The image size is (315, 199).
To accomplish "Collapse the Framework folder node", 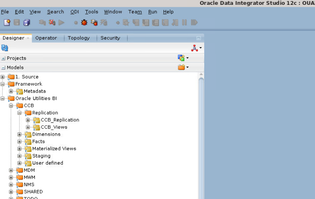I will click(3, 84).
